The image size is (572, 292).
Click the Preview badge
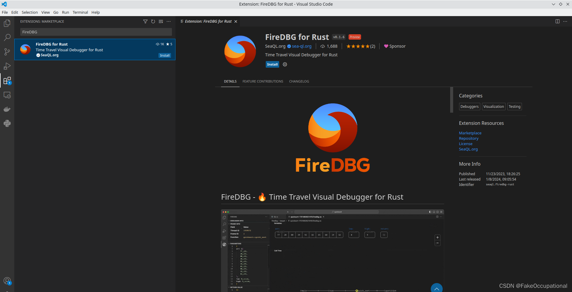coord(355,37)
